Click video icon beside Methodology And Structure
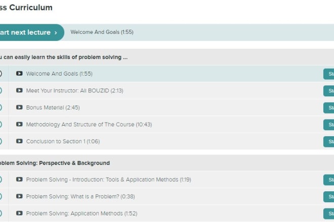Viewport: 334px width, 222px height. click(19, 125)
